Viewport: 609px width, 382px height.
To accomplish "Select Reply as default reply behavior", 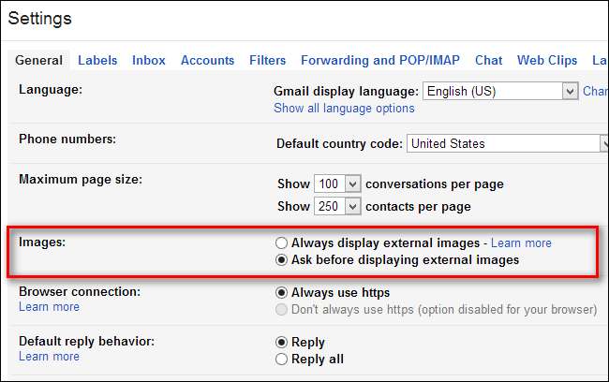I will [x=282, y=342].
